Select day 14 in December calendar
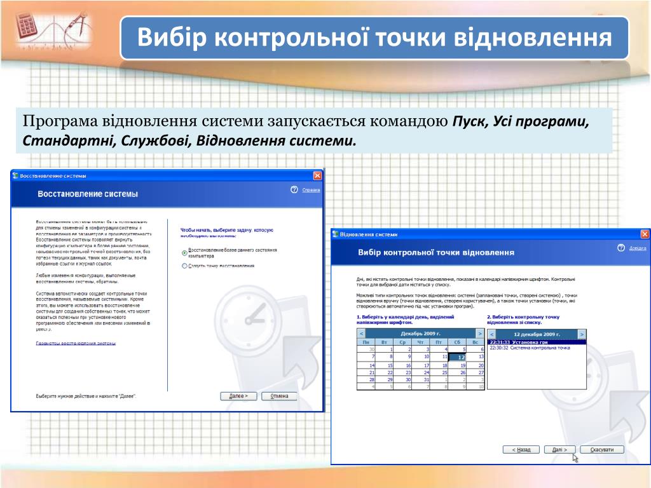Image resolution: width=651 pixels, height=488 pixels. click(x=366, y=365)
